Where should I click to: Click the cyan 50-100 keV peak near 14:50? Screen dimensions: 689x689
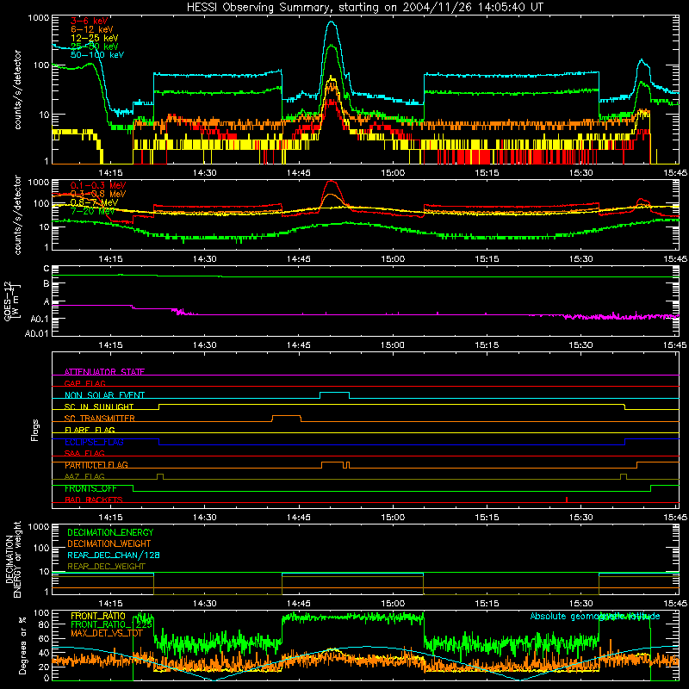(x=332, y=22)
